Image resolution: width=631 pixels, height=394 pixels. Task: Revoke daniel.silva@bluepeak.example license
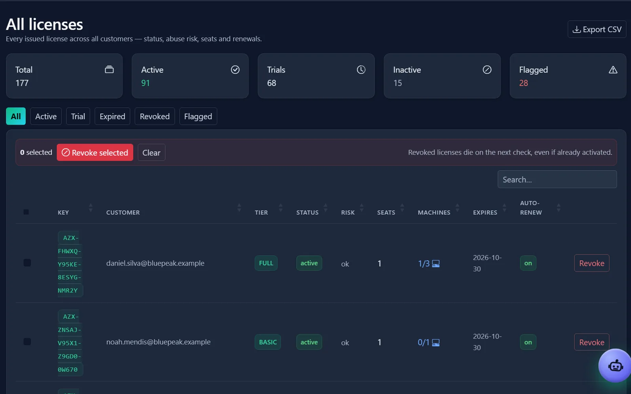[x=592, y=263]
